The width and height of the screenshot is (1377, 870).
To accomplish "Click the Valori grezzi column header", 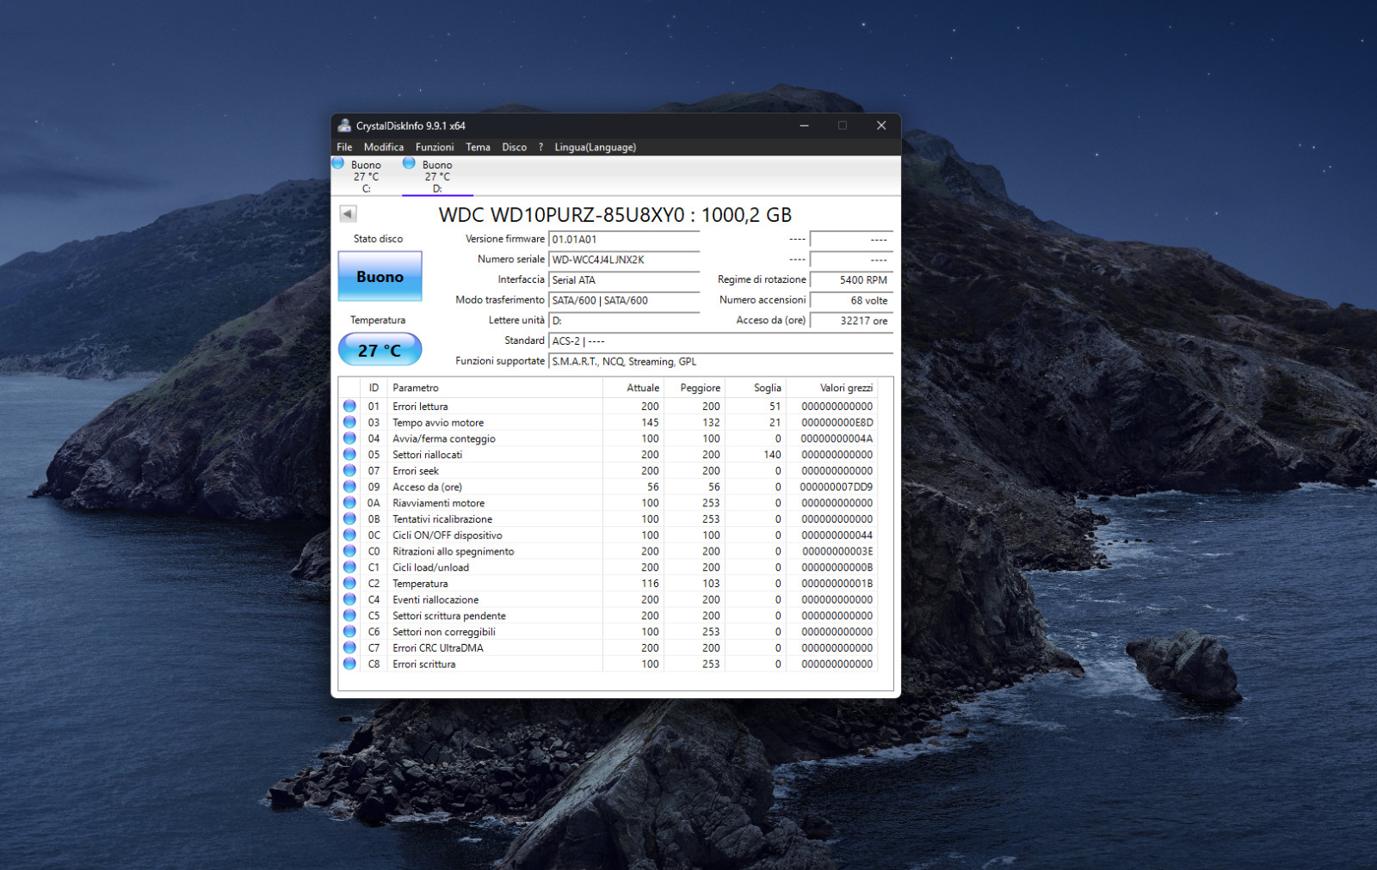I will point(831,388).
